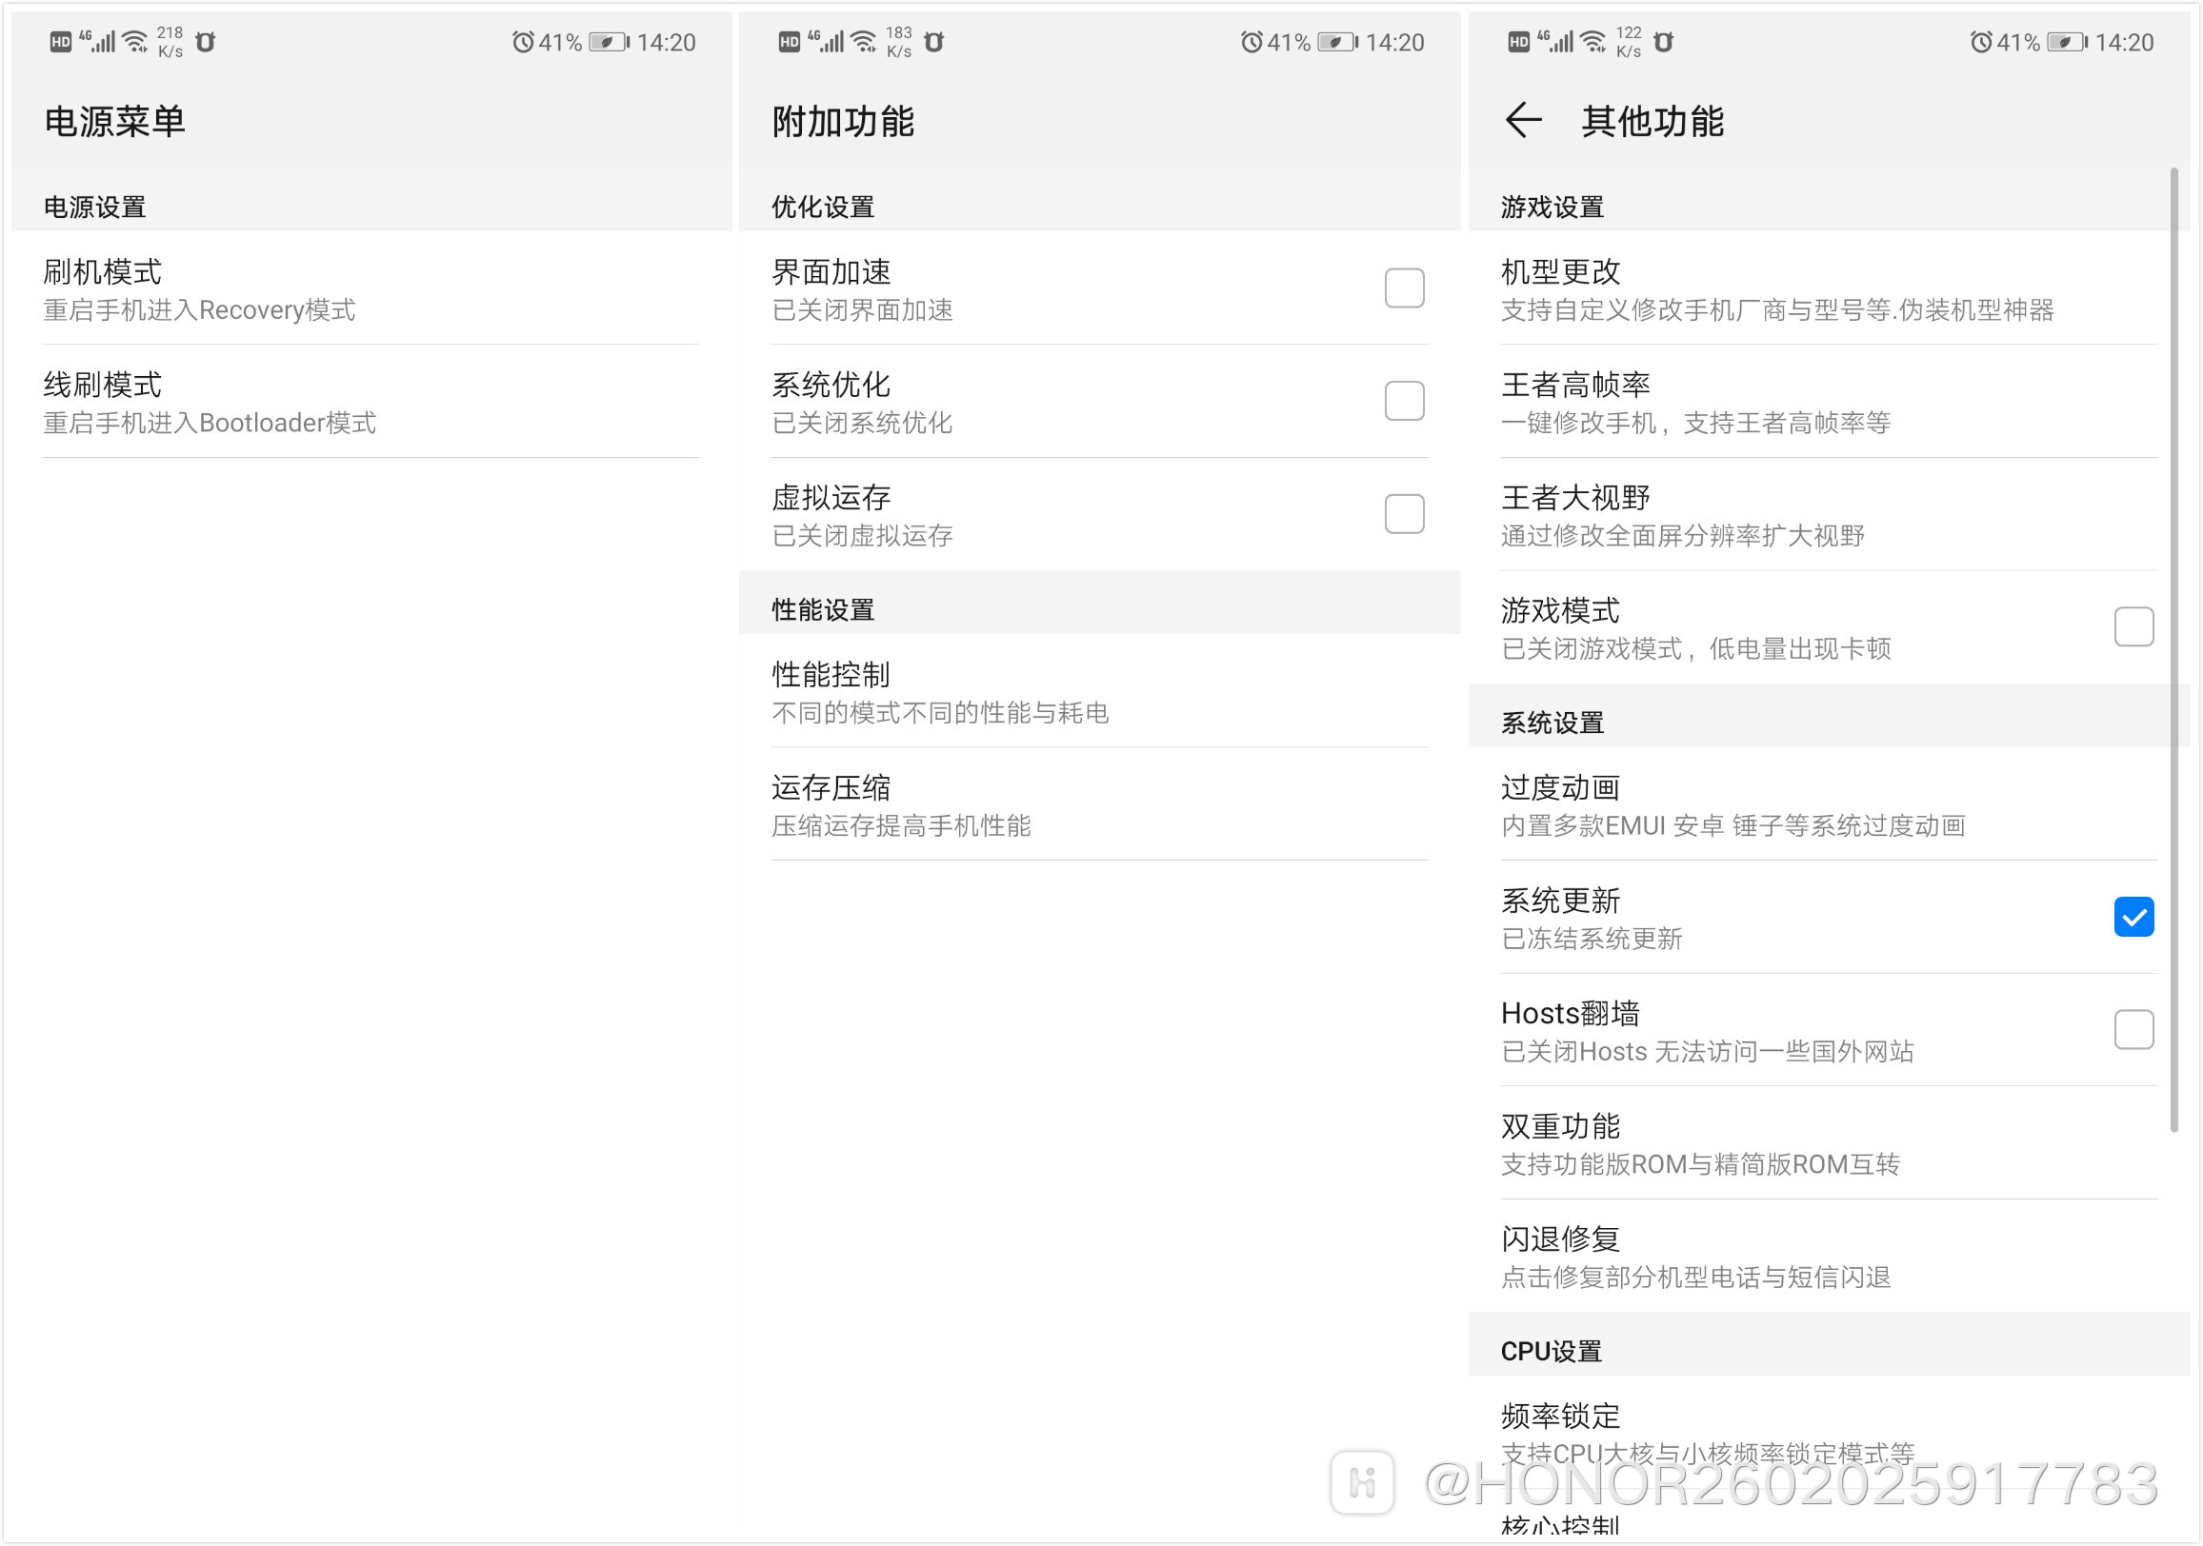Tap the HD icon in the 电源菜单 status bar

(x=60, y=42)
